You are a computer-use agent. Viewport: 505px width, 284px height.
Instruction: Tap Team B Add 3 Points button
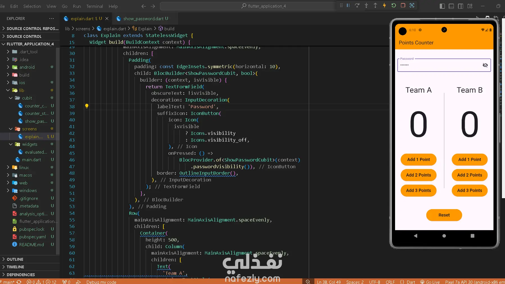coord(470,190)
